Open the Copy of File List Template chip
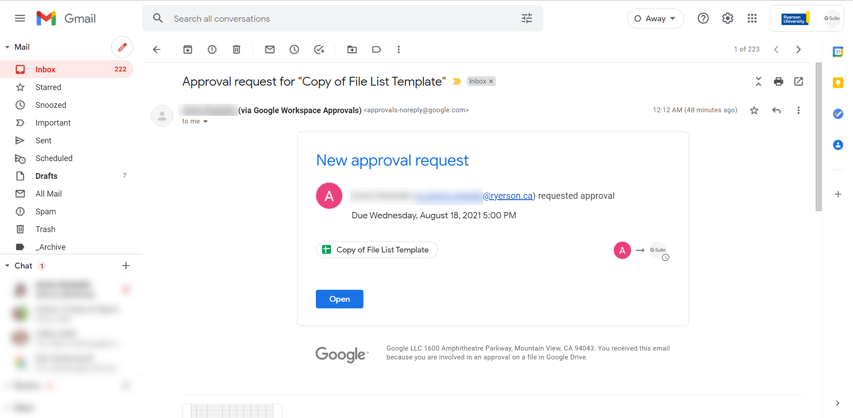Viewport: 853px width, 418px height. (377, 250)
